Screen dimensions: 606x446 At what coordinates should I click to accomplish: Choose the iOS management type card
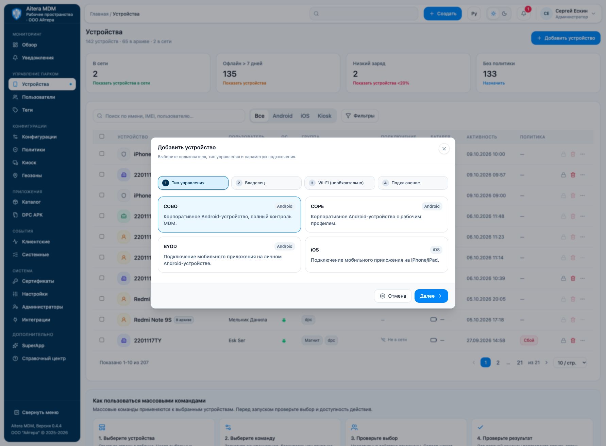pos(376,255)
